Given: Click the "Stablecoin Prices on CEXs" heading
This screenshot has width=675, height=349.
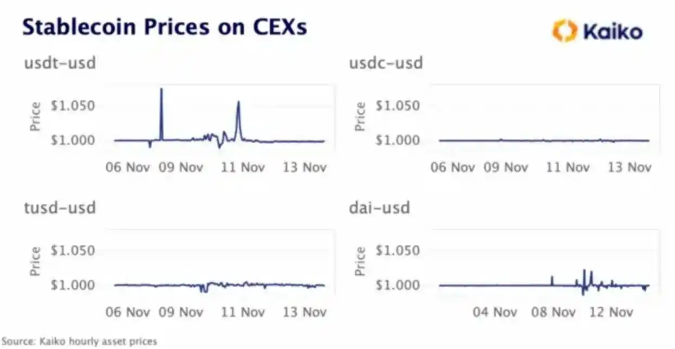Looking at the screenshot, I should coord(165,28).
